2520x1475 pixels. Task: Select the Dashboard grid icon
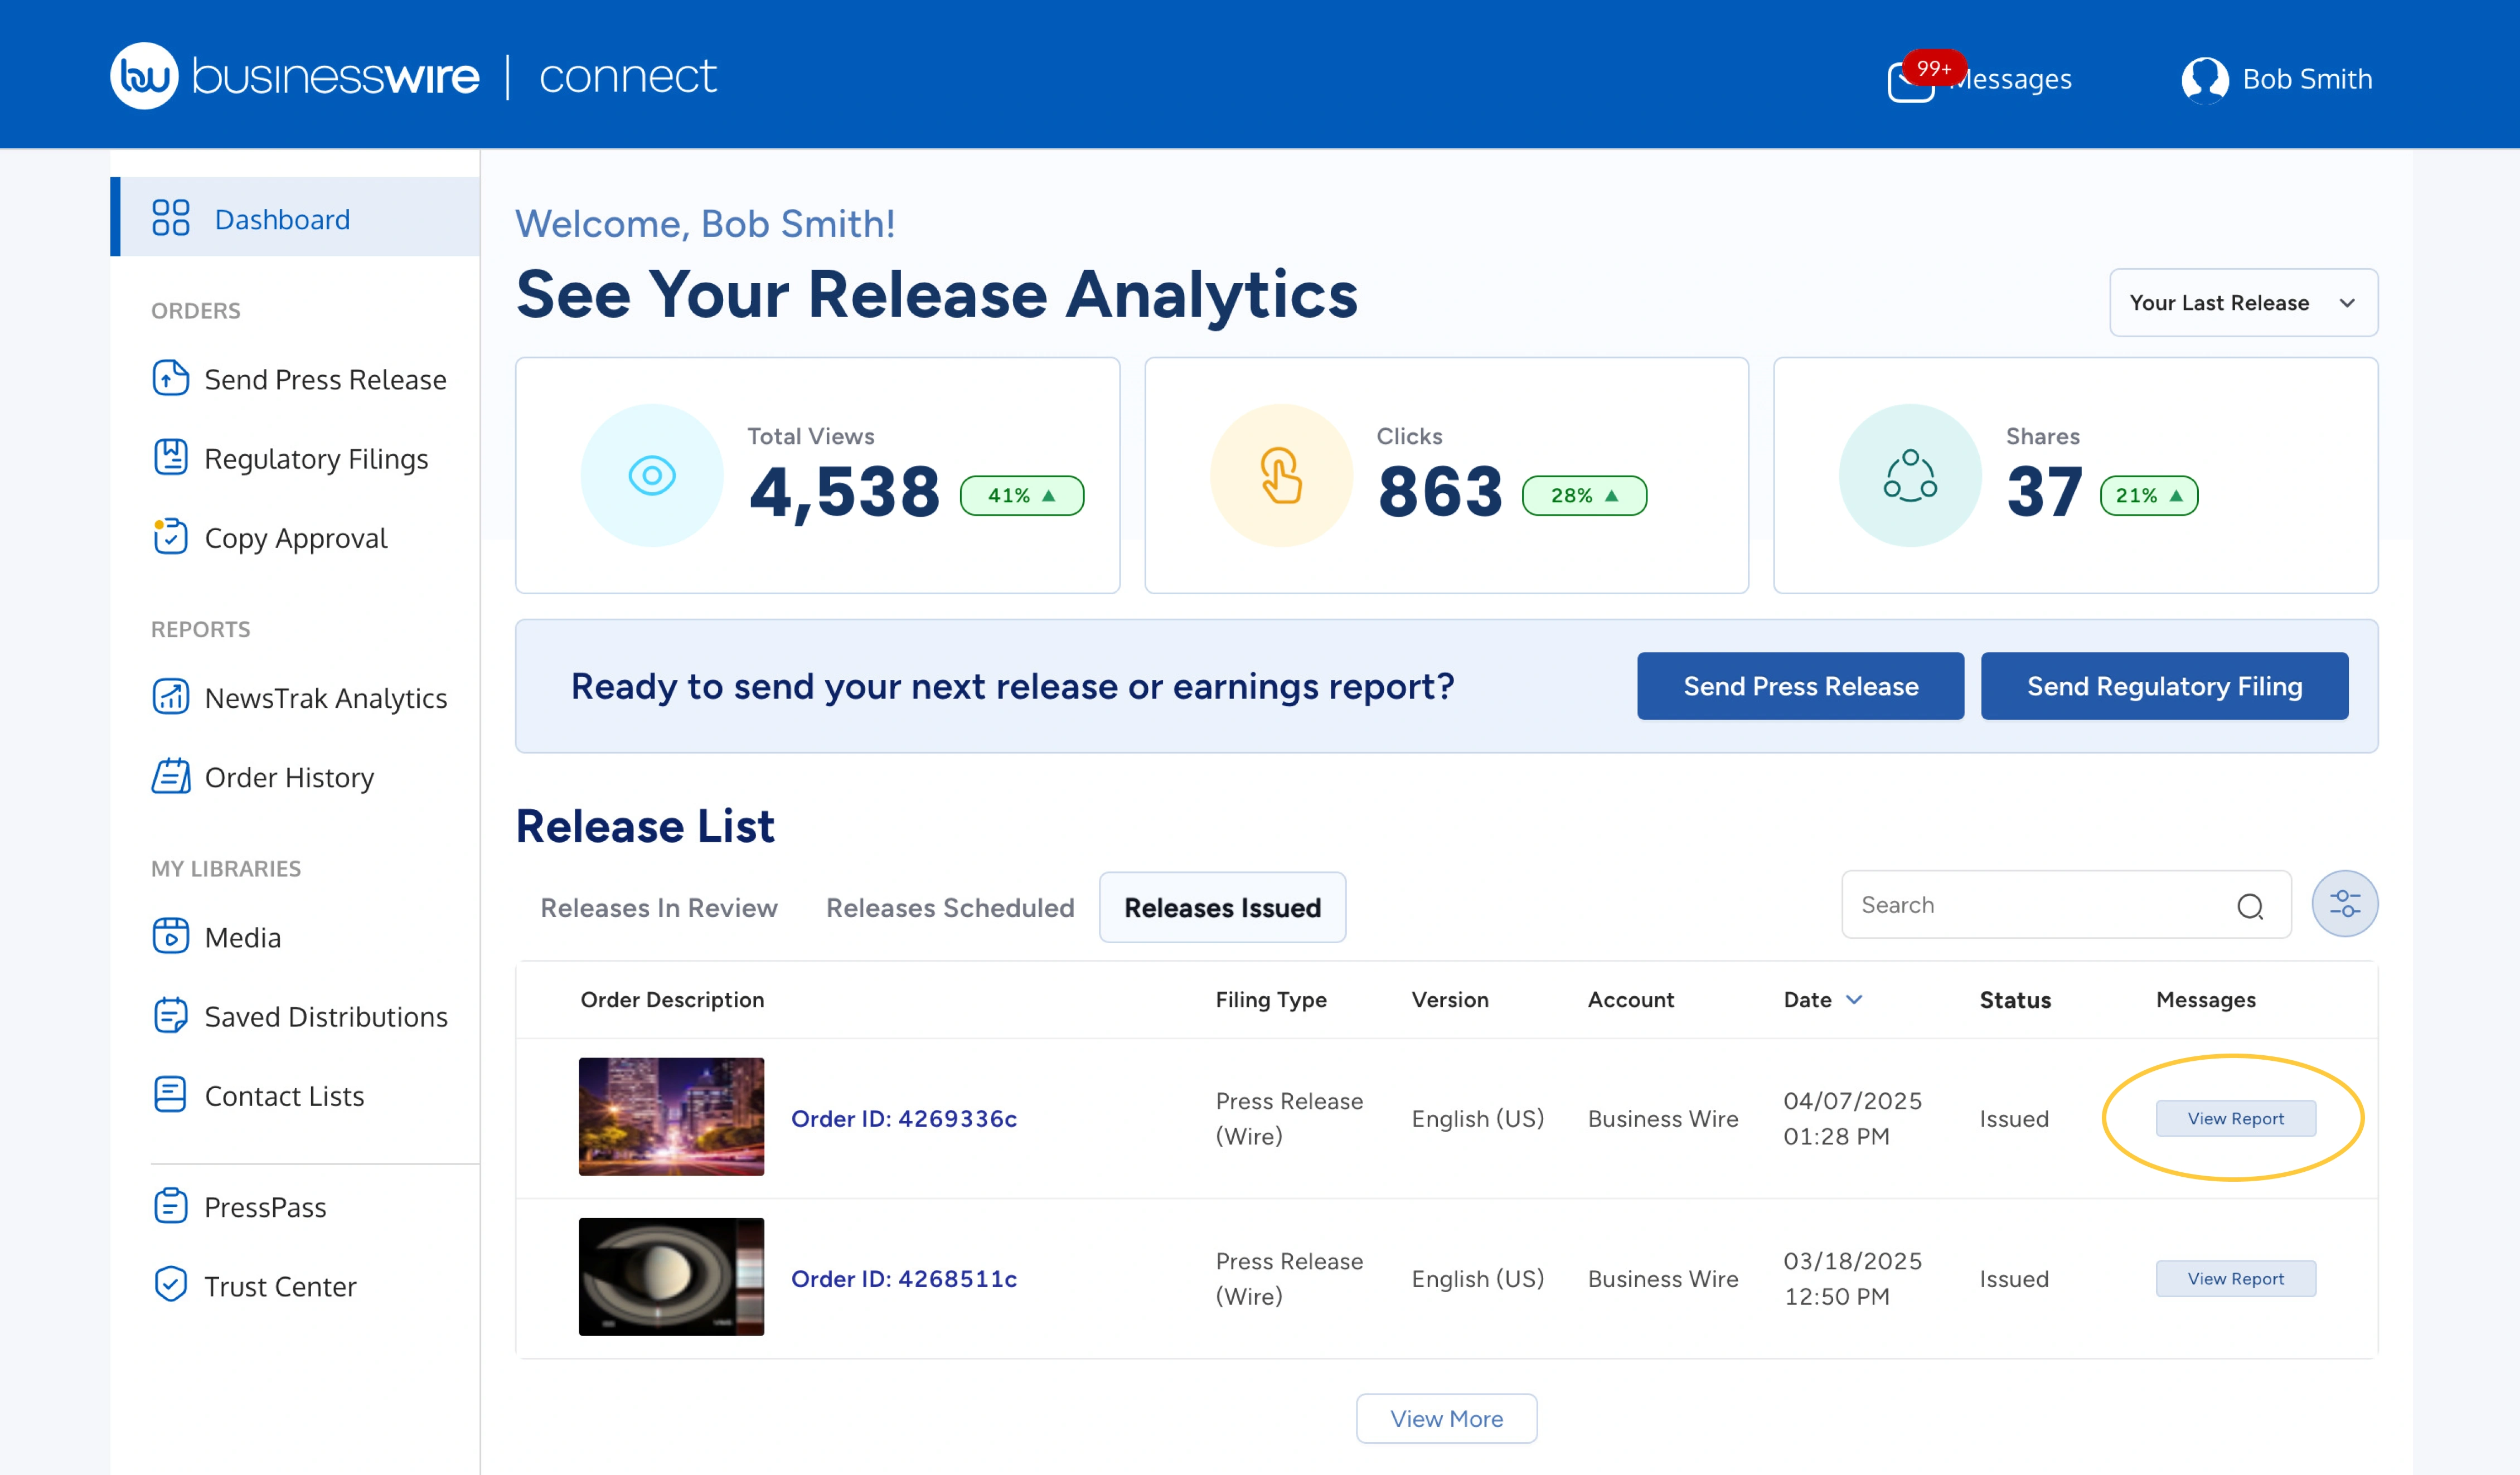click(x=171, y=218)
